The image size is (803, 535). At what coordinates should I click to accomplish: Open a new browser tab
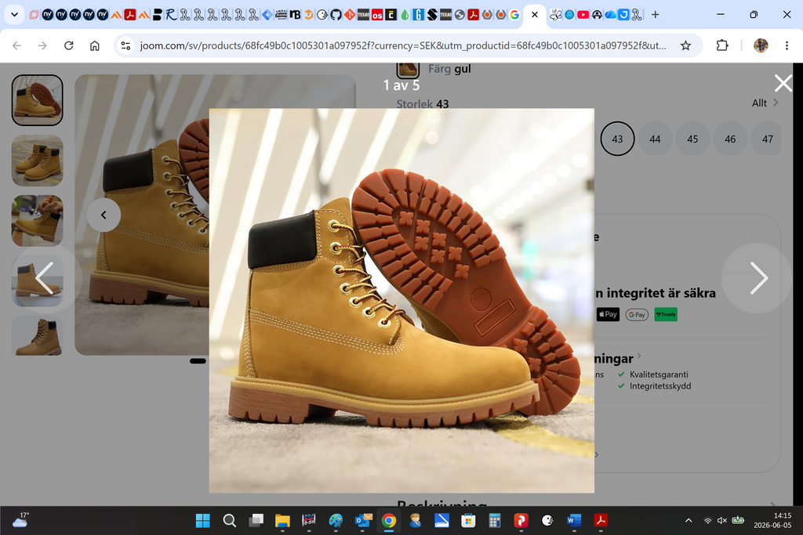coord(655,15)
